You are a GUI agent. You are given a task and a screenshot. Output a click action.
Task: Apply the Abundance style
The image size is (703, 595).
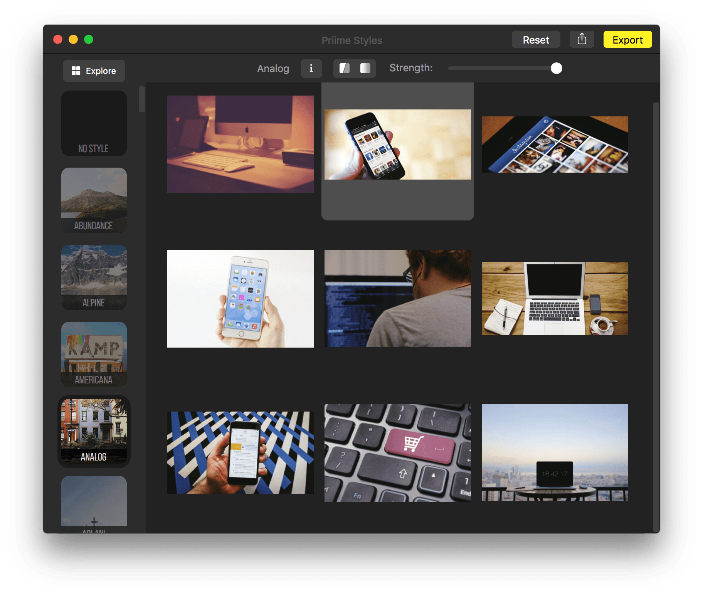pos(94,200)
